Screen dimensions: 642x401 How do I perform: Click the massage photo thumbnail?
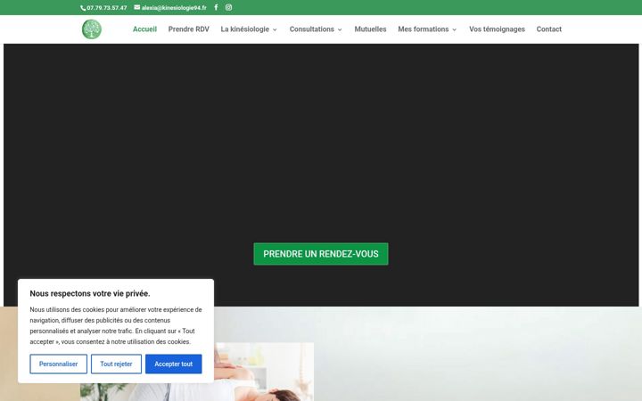pos(264,372)
